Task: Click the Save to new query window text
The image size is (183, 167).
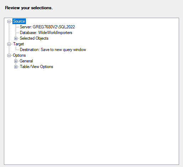Action: pos(63,50)
